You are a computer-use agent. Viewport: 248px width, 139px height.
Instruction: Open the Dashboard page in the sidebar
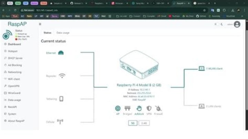[13, 44]
